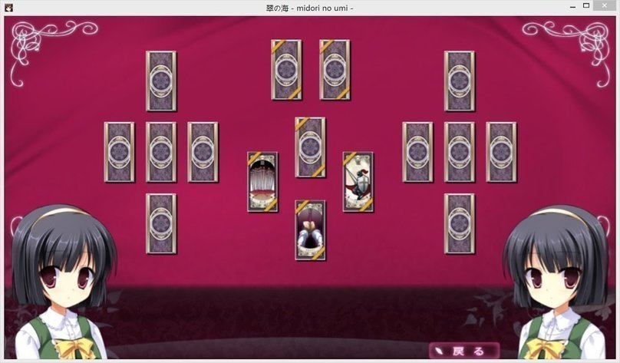Image resolution: width=620 pixels, height=363 pixels.
Task: Choose the center card of the right cross group
Action: [x=460, y=152]
